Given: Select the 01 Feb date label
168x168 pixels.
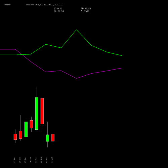Looking at the screenshot, I should [x=36, y=160].
